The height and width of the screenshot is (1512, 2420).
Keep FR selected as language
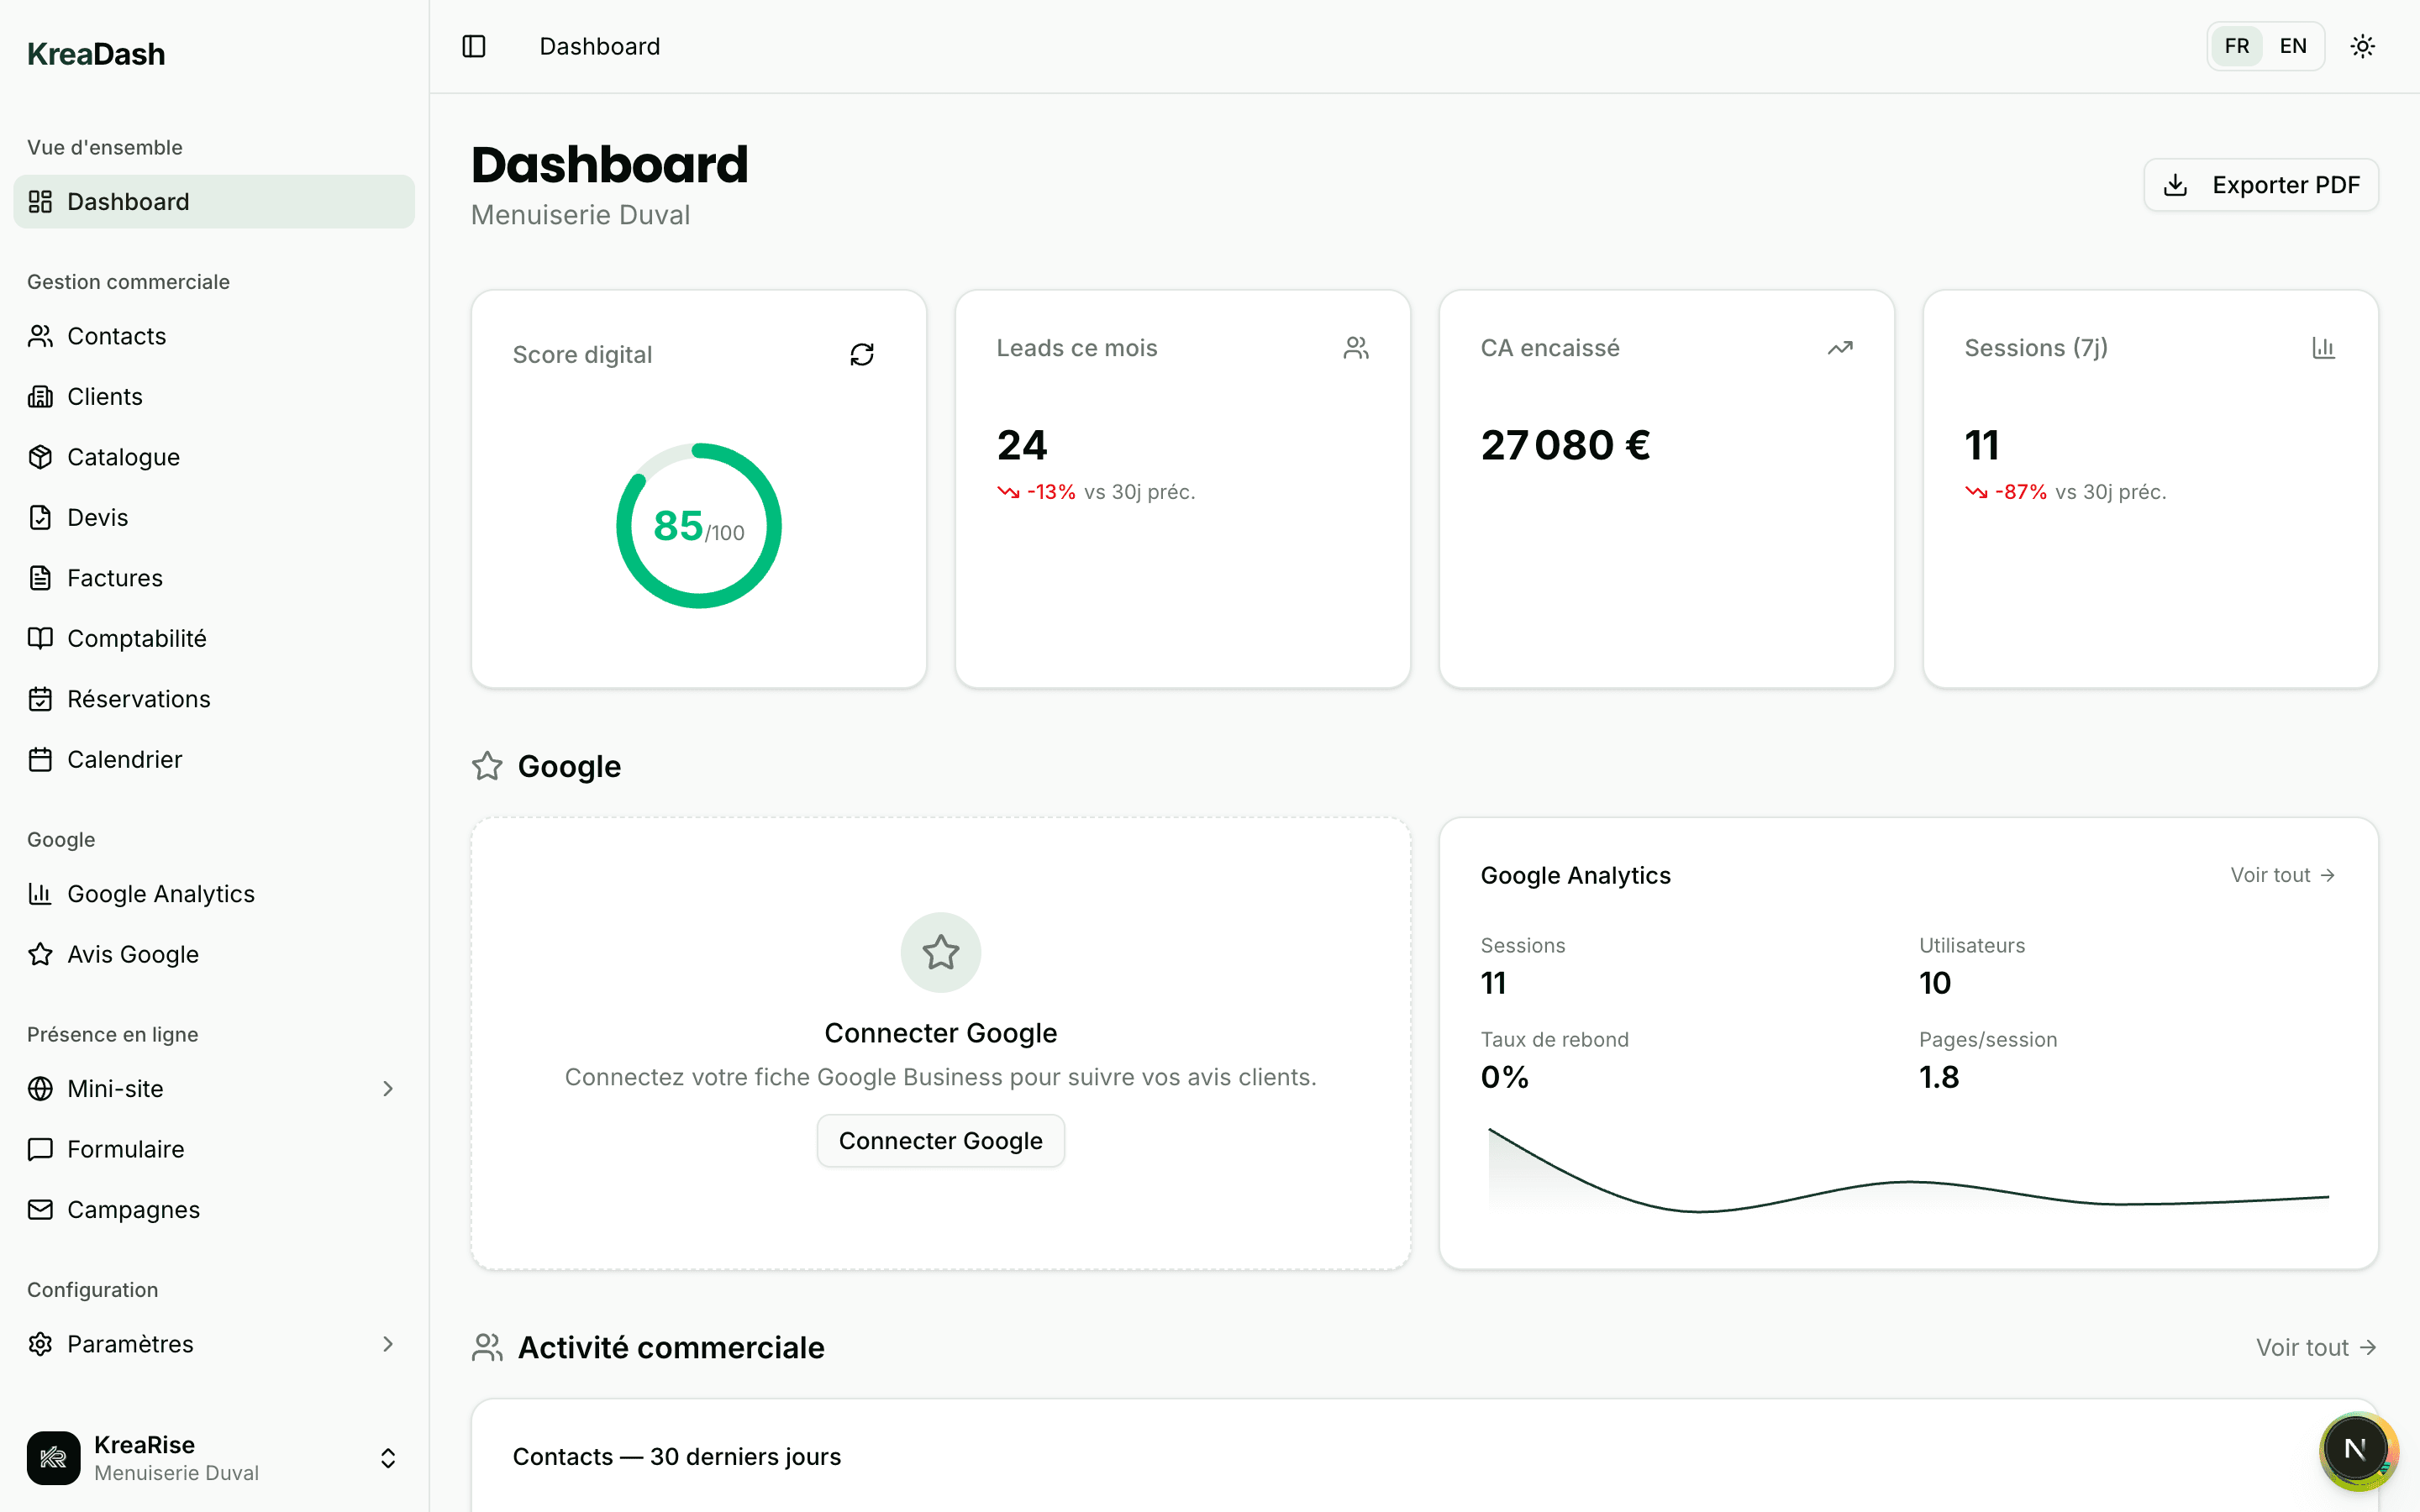coord(2237,45)
